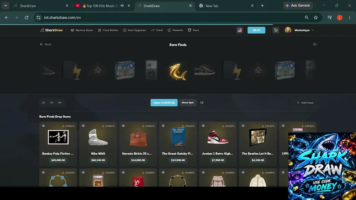The width and height of the screenshot is (356, 200).
Task: Click the $49,000.00 price on Banksy card
Action: click(58, 160)
